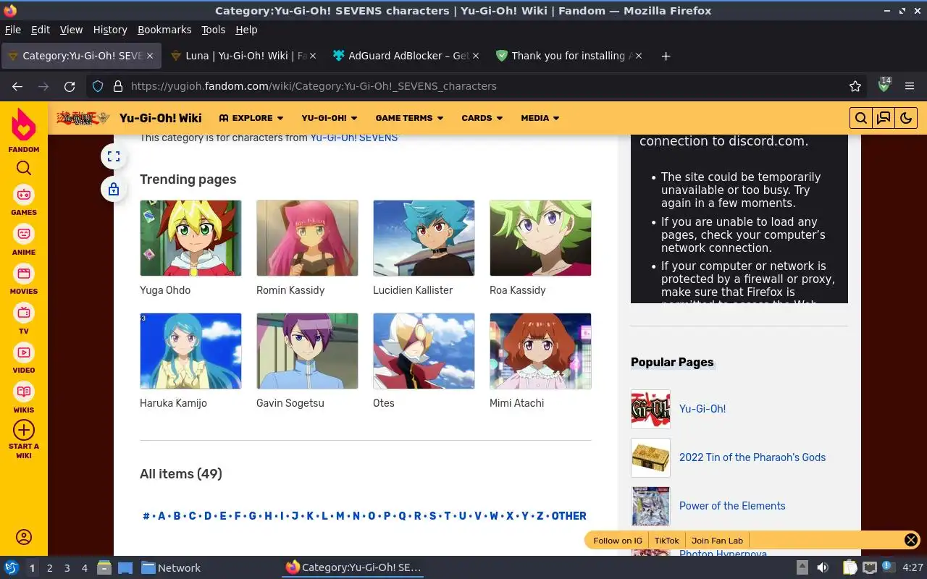Jump to OTHER in index
927x579 pixels.
coord(569,516)
